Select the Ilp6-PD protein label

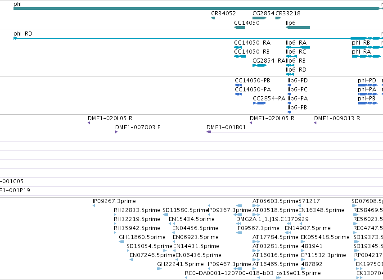point(297,81)
